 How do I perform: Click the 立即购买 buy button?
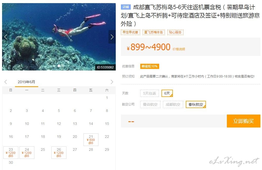tap(243, 121)
